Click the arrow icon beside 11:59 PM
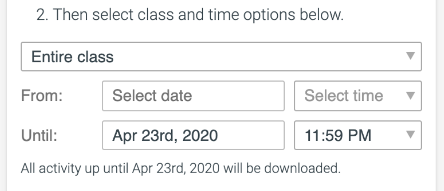 pyautogui.click(x=410, y=135)
